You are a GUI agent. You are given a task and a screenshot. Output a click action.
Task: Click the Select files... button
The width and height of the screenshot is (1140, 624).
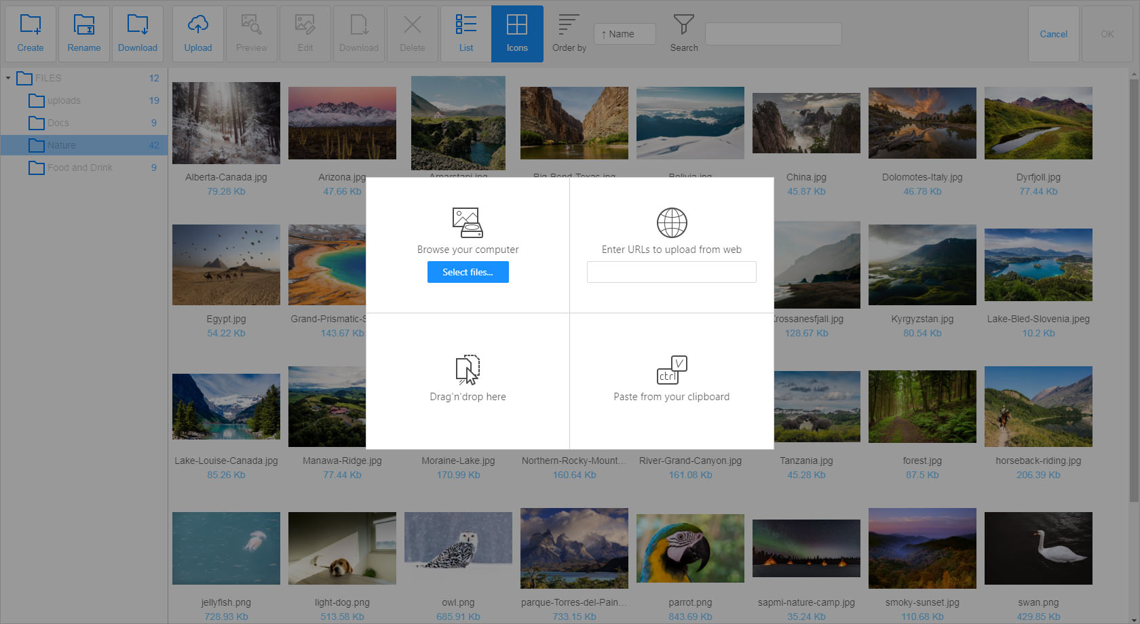click(468, 272)
